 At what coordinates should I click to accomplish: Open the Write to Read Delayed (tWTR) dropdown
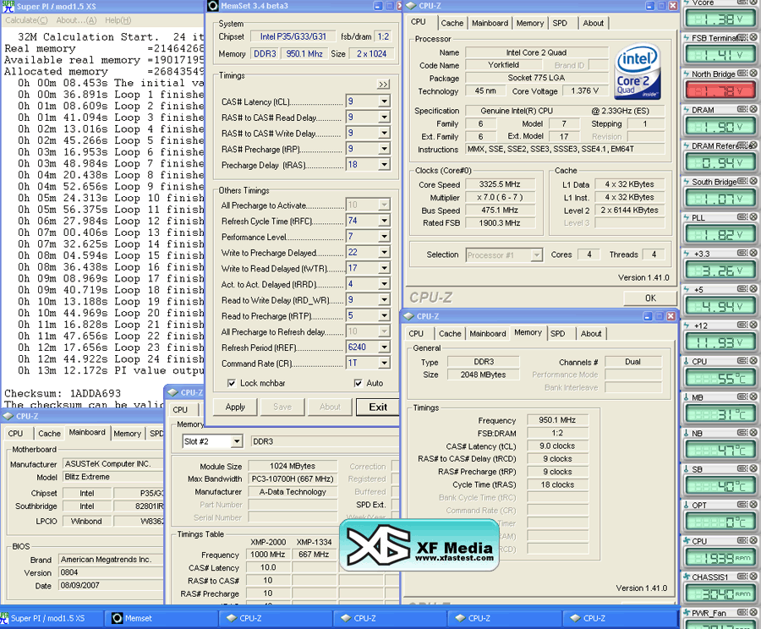(384, 268)
